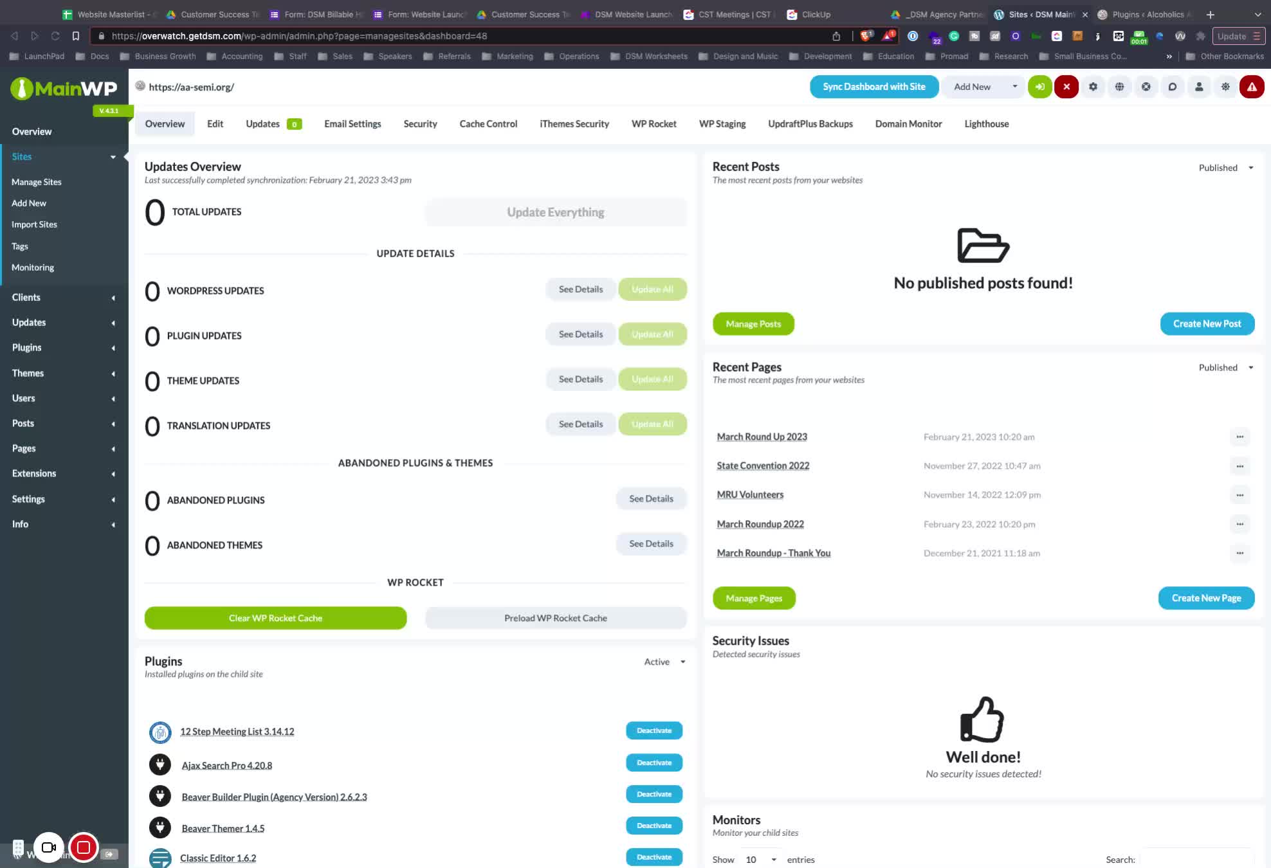Image resolution: width=1271 pixels, height=868 pixels.
Task: Click the green login arrow icon
Action: coord(1039,87)
